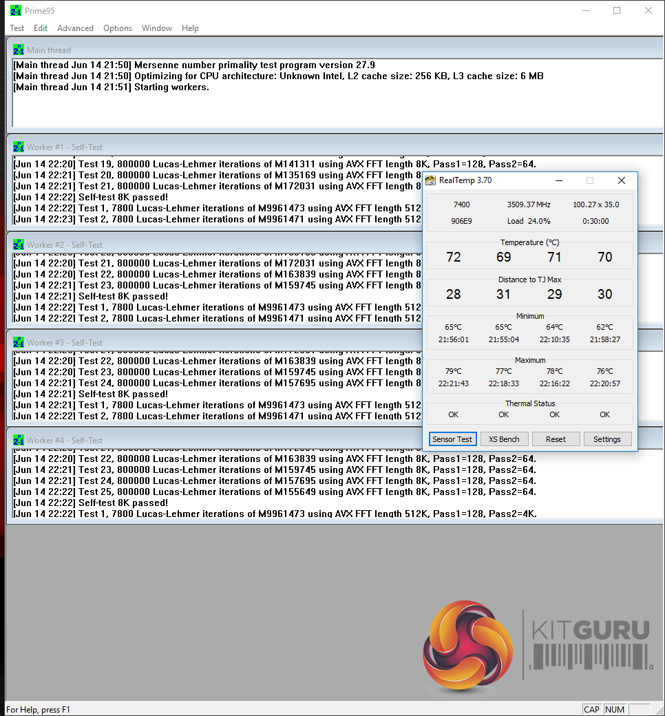This screenshot has height=716, width=665.
Task: Open the Test menu
Action: [x=17, y=28]
